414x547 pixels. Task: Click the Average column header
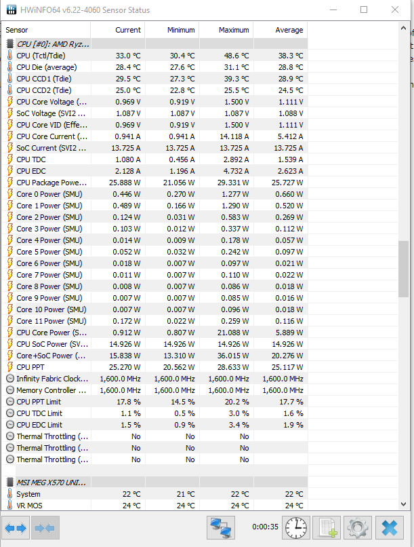(x=281, y=30)
